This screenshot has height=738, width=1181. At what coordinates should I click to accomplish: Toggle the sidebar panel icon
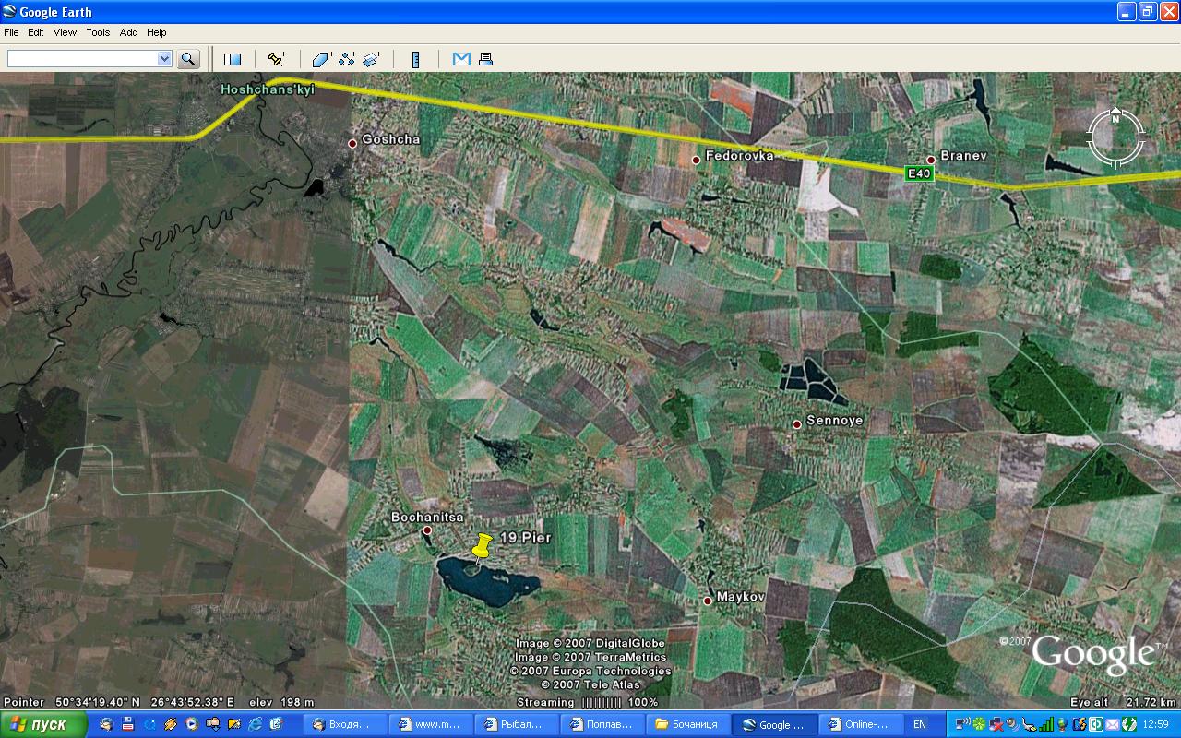(233, 59)
